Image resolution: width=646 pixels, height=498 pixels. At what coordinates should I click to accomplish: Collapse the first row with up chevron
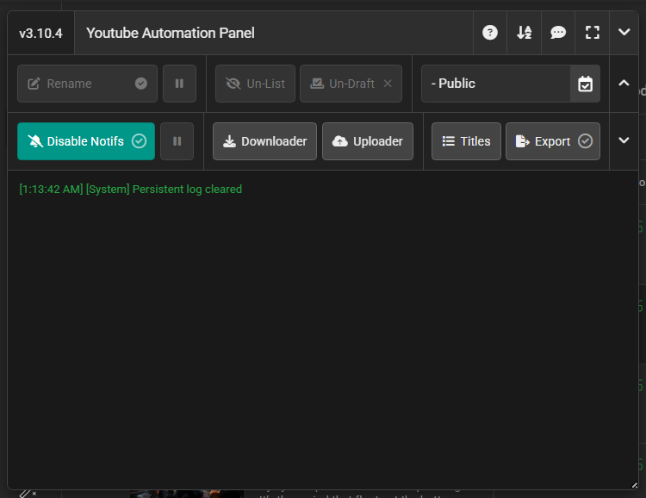click(x=624, y=84)
